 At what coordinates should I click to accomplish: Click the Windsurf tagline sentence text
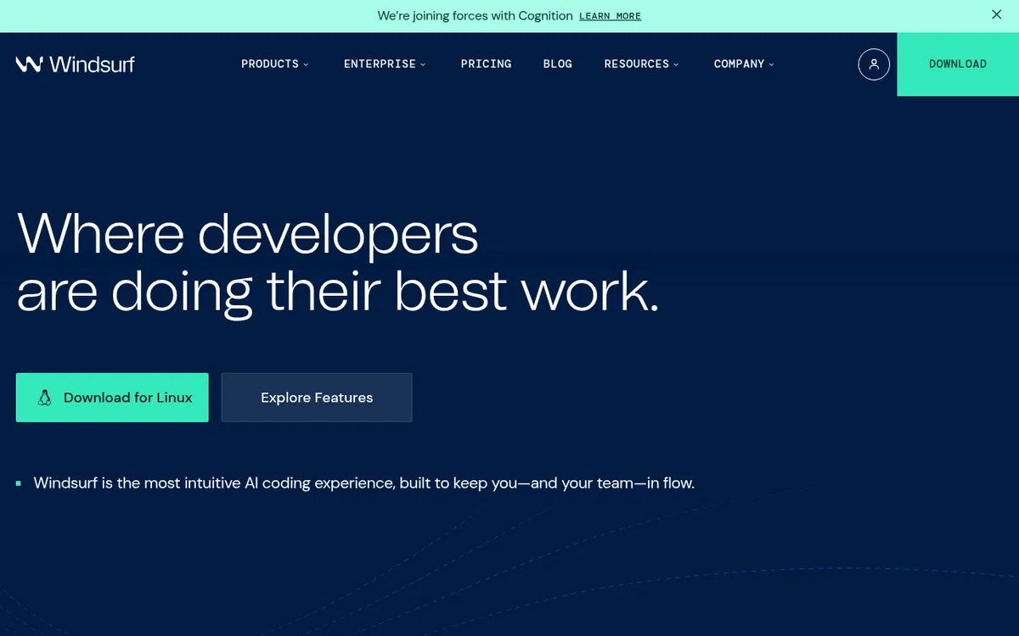pos(363,483)
